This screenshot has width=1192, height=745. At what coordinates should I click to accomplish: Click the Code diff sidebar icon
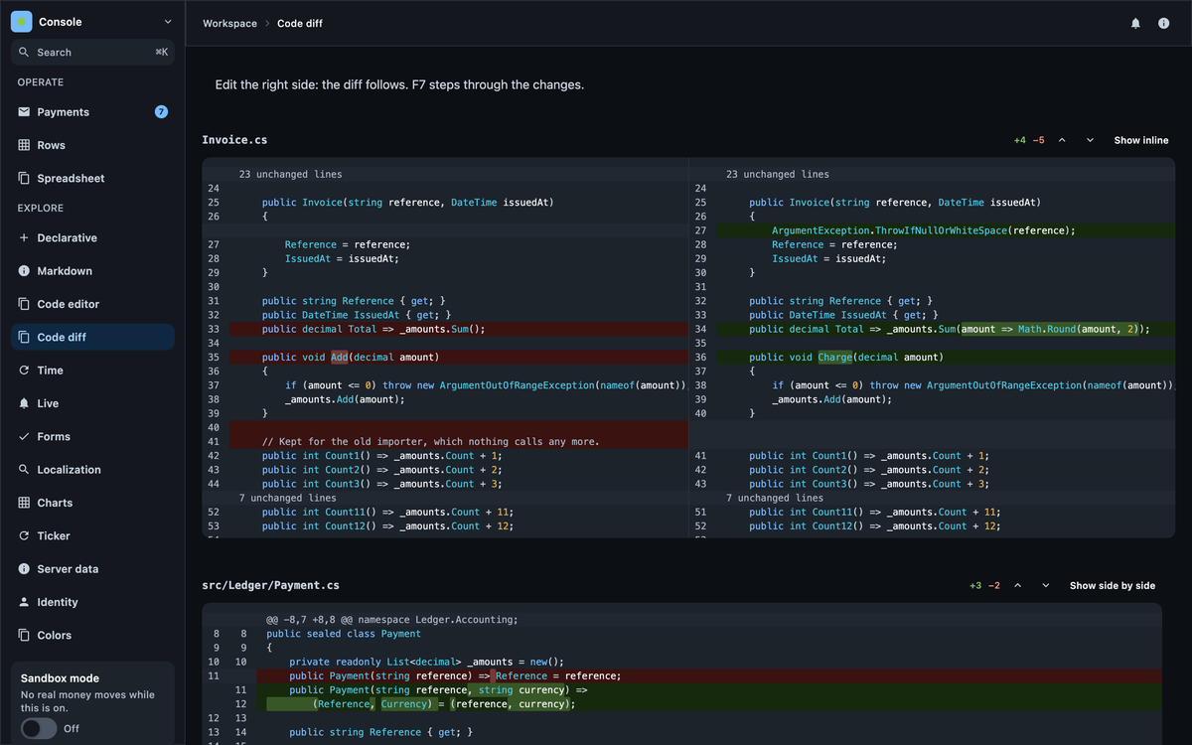tap(24, 337)
